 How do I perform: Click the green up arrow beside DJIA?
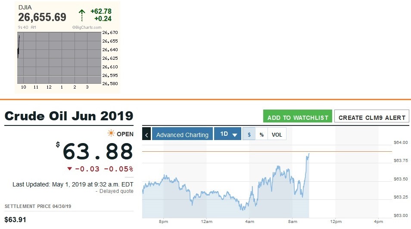(x=82, y=15)
